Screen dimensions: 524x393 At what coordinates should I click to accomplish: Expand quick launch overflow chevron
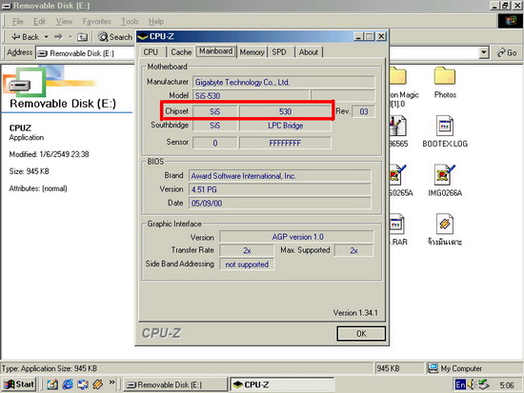click(x=111, y=382)
